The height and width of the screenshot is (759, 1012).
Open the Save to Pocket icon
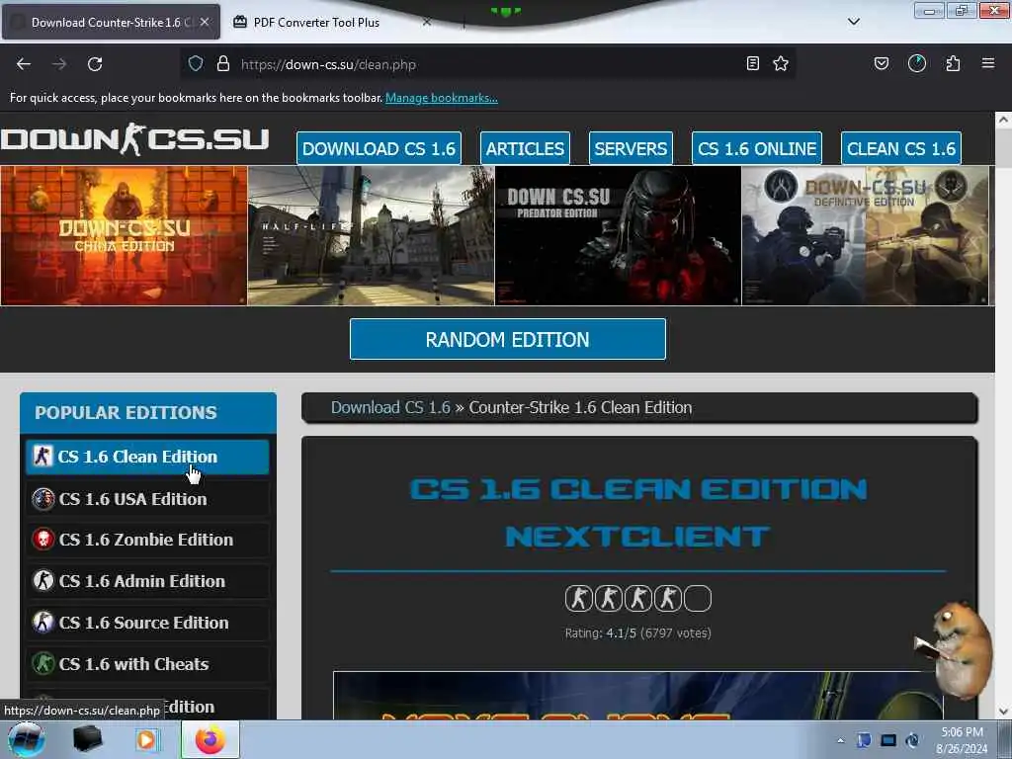coord(882,63)
